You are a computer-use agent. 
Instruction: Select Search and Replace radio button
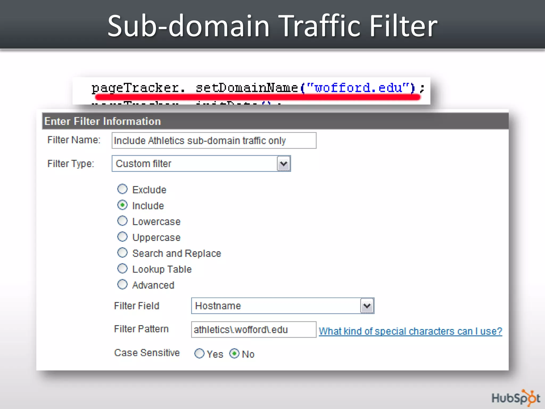122,253
